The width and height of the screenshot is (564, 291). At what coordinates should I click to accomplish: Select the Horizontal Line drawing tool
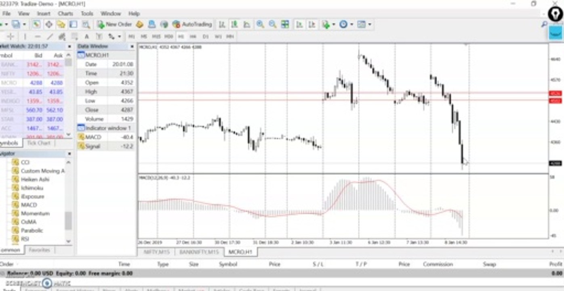click(x=37, y=36)
